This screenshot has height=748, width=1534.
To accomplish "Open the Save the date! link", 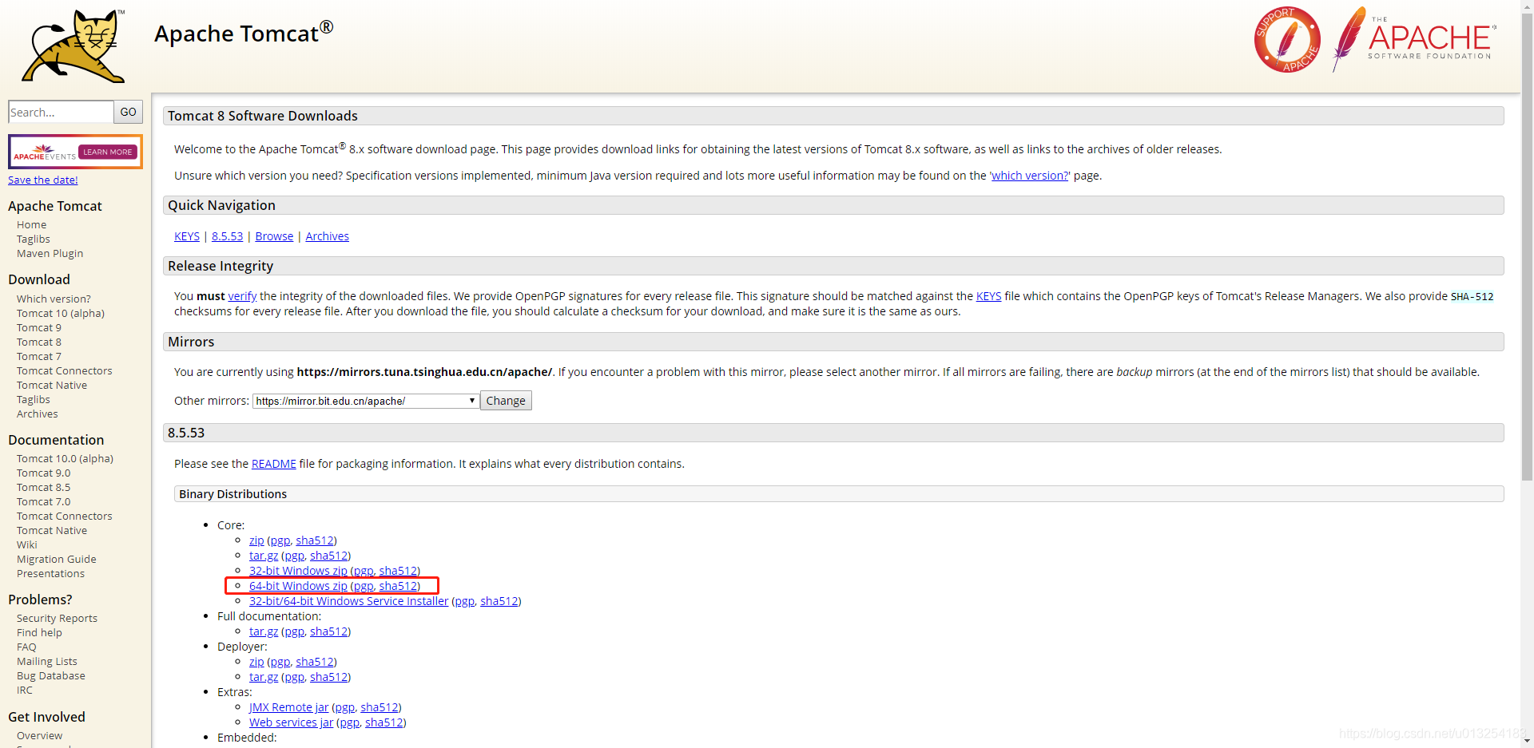I will point(43,180).
